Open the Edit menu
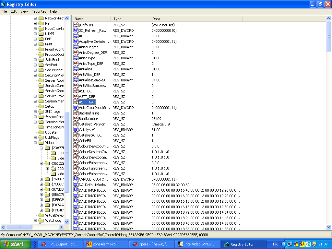The height and width of the screenshot is (249, 332). click(14, 11)
